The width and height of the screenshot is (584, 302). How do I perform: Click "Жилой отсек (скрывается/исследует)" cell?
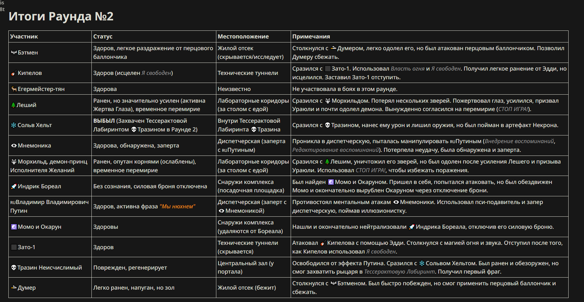[250, 53]
